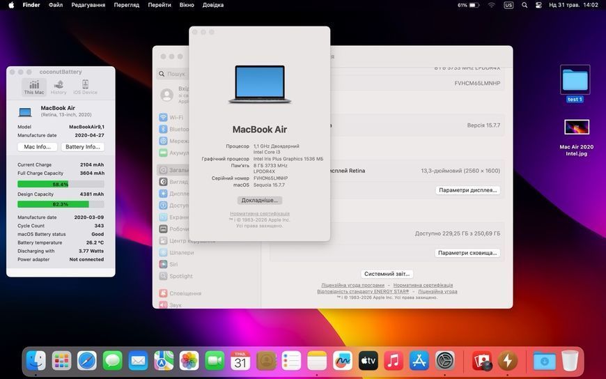Click the battery 61% indicator in menu bar
Screen dimensions: 606x379
(468, 5)
